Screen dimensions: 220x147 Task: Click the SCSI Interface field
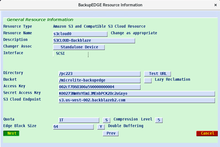point(71,54)
